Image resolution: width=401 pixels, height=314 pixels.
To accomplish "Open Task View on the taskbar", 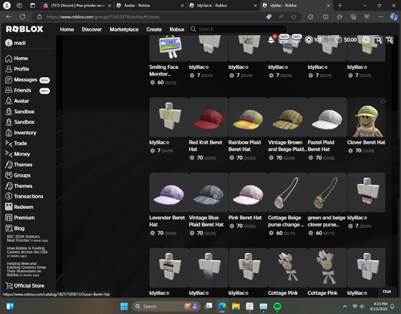I will pyautogui.click(x=209, y=306).
